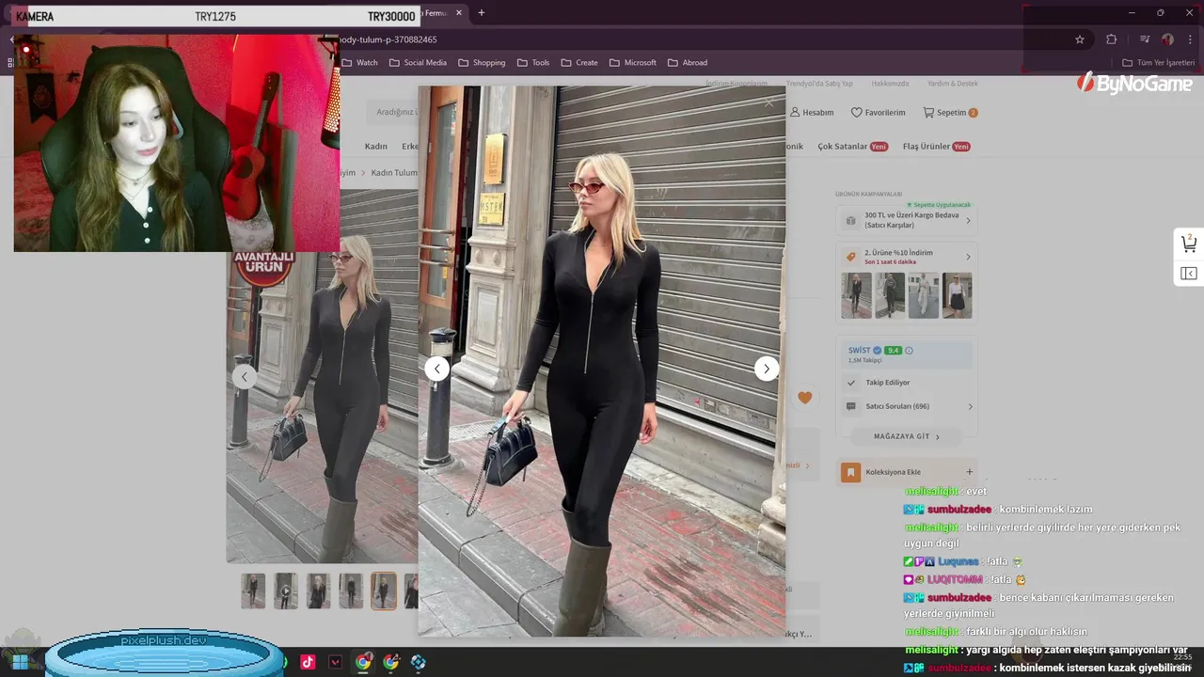Open the media control icon in Chrome toolbar
Screen dimensions: 1204x677
point(1145,39)
